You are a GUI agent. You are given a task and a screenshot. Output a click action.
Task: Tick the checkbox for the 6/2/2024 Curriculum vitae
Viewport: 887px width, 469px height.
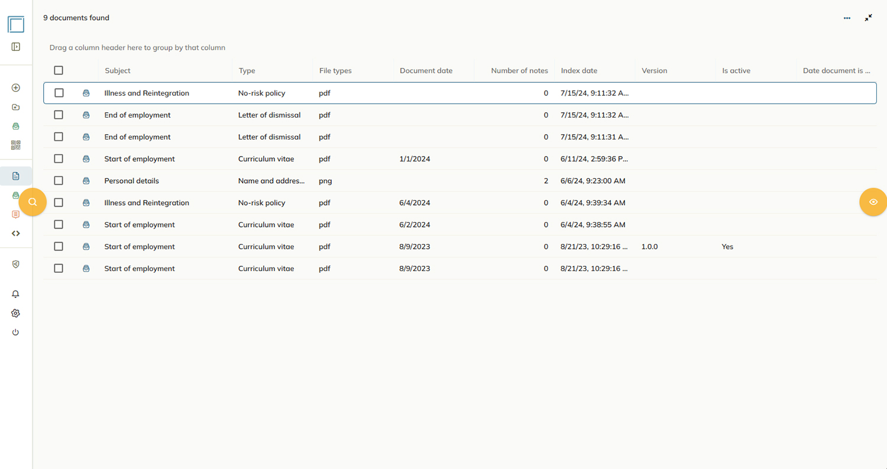[59, 224]
